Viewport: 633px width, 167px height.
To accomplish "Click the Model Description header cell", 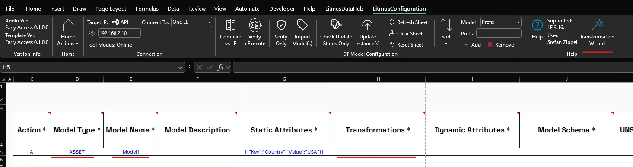I will click(x=197, y=130).
